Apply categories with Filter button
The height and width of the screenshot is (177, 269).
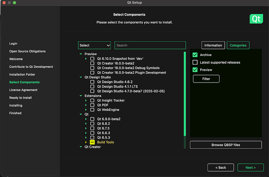pos(206,79)
